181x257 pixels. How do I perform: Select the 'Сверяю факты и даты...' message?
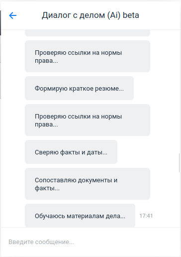[71, 152]
